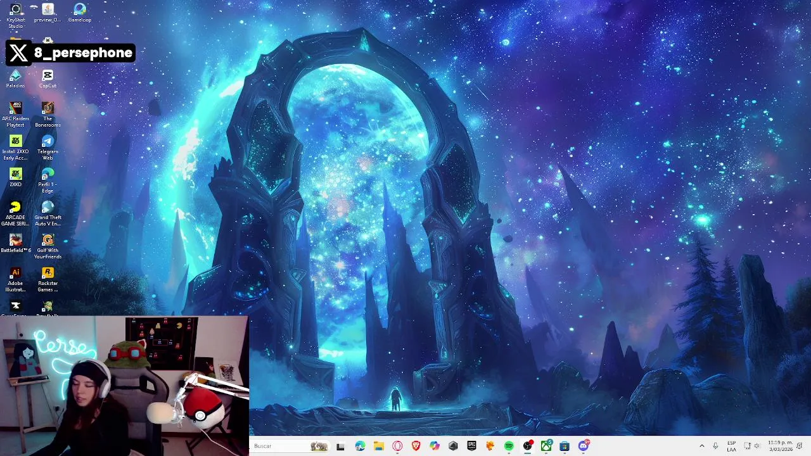Image resolution: width=811 pixels, height=456 pixels.
Task: Switch to OBS Studio in taskbar
Action: click(x=527, y=446)
